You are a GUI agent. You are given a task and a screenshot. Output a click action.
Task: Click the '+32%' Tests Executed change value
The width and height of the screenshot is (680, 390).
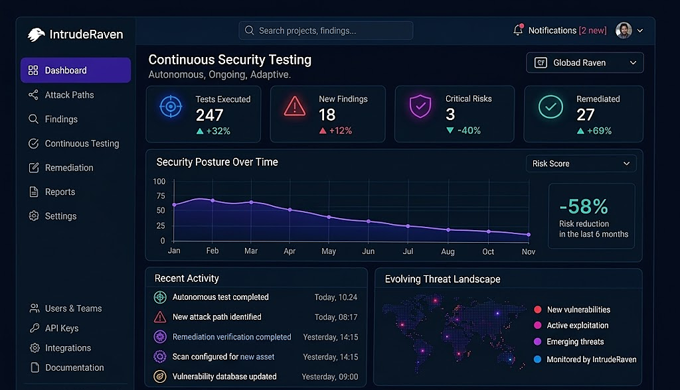(x=218, y=131)
